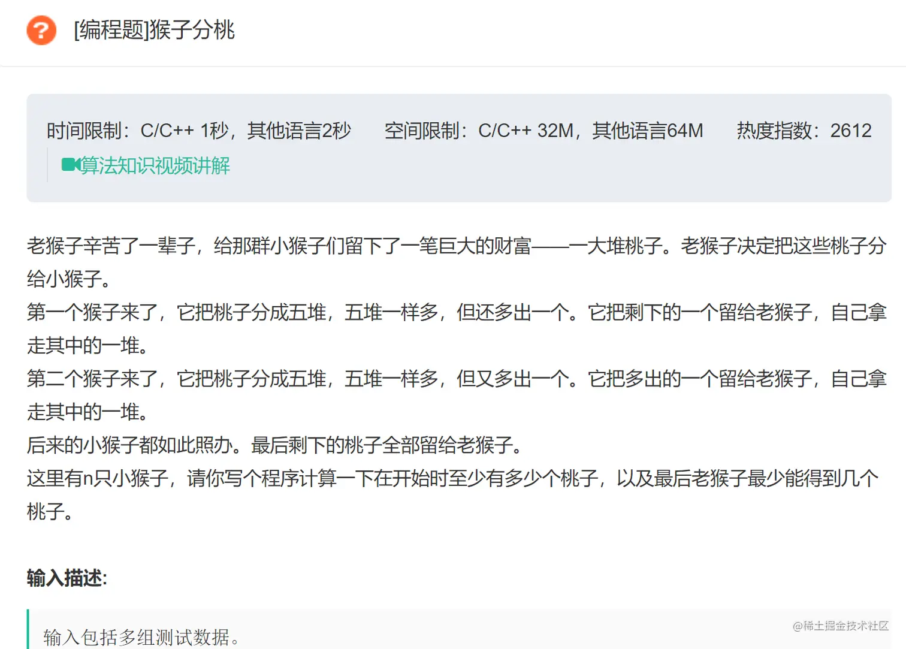Click the line starting 第一个猴子来了
The image size is (906, 649).
click(x=457, y=312)
